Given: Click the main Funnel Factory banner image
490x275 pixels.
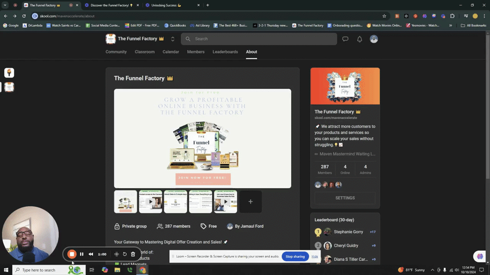Looking at the screenshot, I should pyautogui.click(x=202, y=138).
